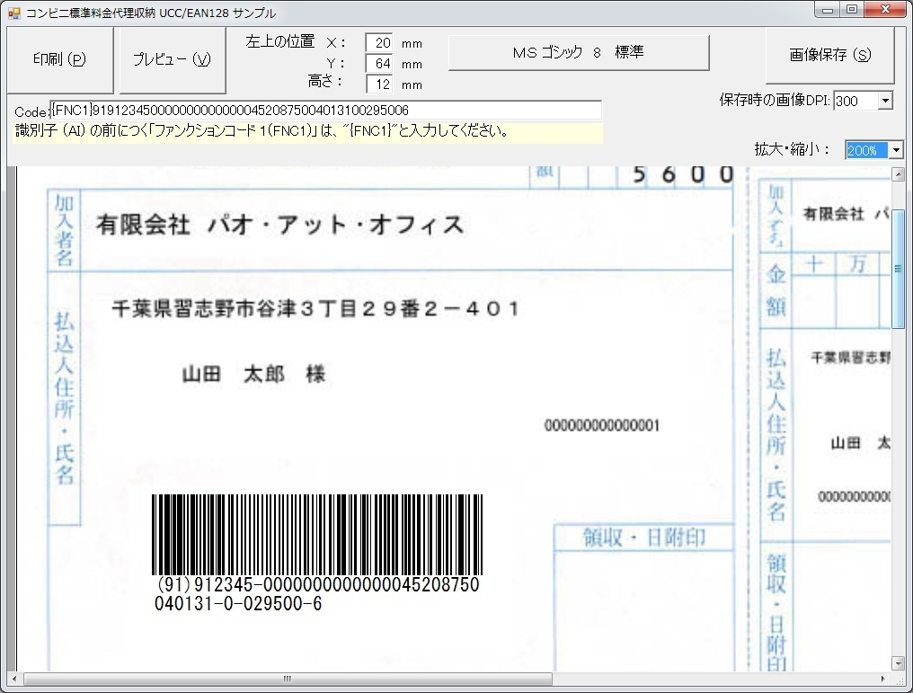This screenshot has height=693, width=913.
Task: Click the number 000000000000001 in preview
Action: [601, 426]
